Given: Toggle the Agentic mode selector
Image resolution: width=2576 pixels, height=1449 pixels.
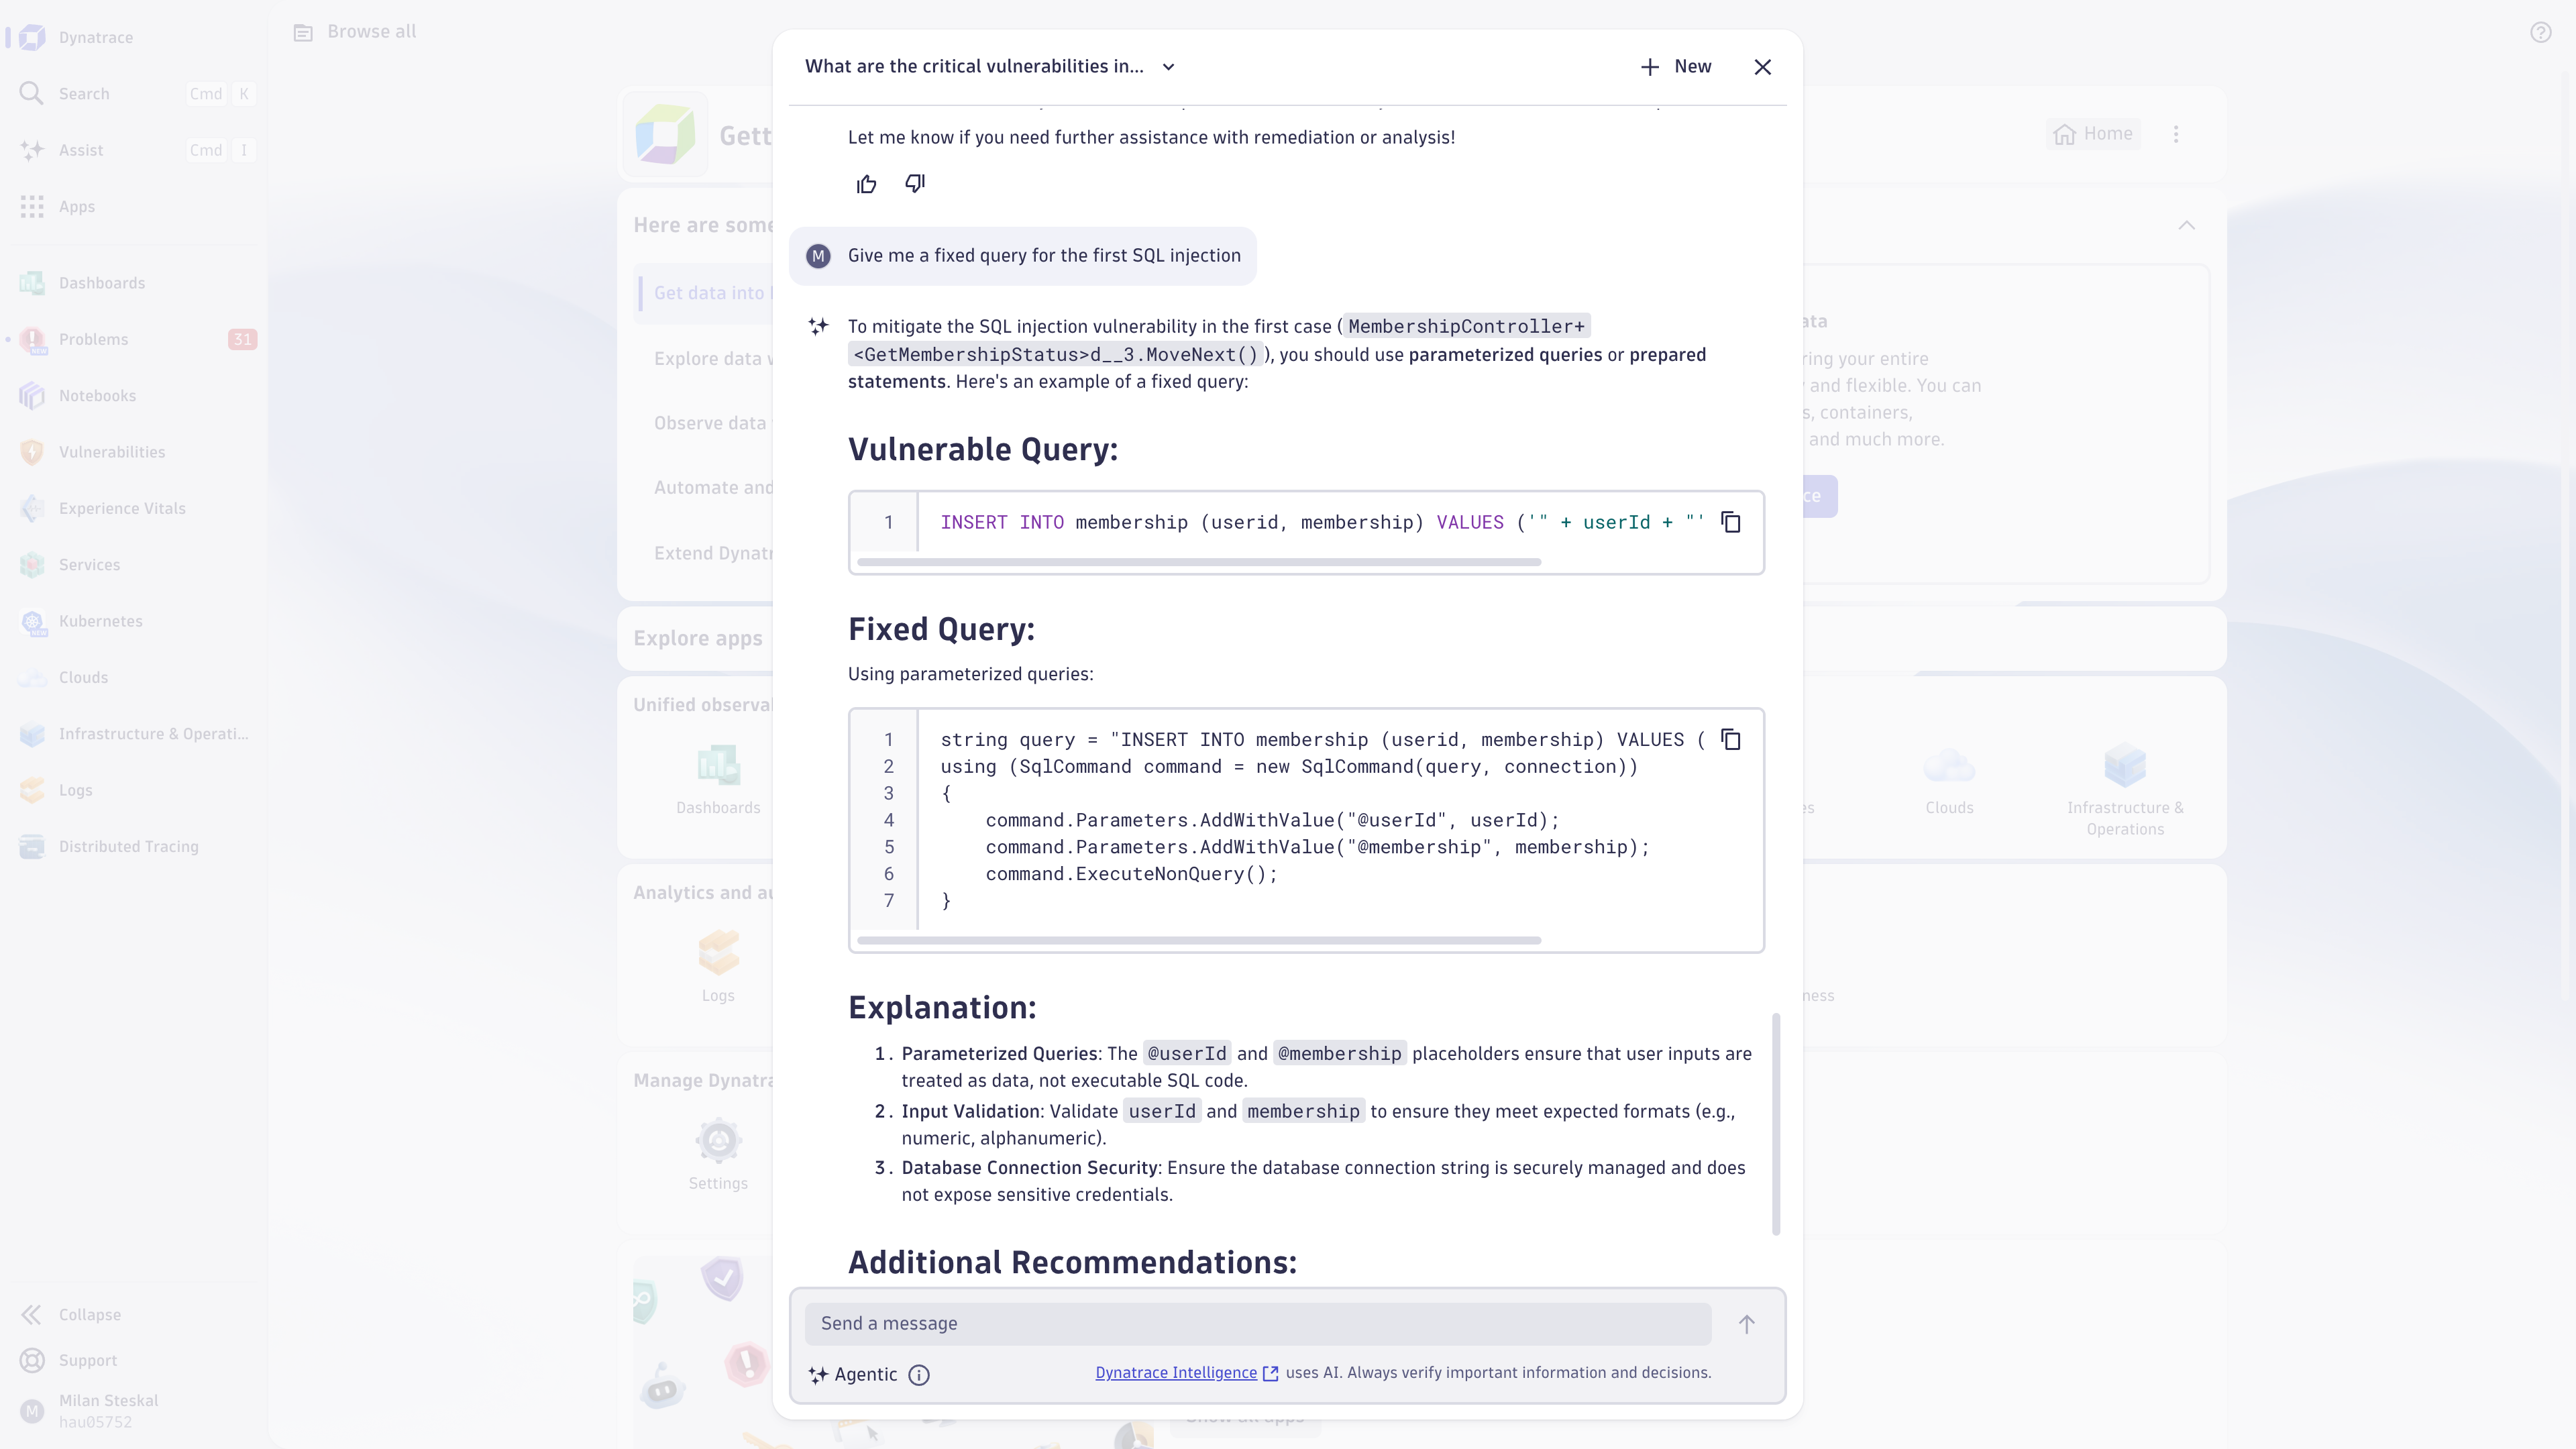Looking at the screenshot, I should [x=855, y=1375].
